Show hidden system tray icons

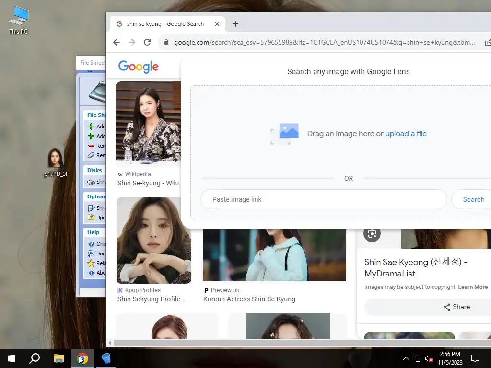coord(406,358)
